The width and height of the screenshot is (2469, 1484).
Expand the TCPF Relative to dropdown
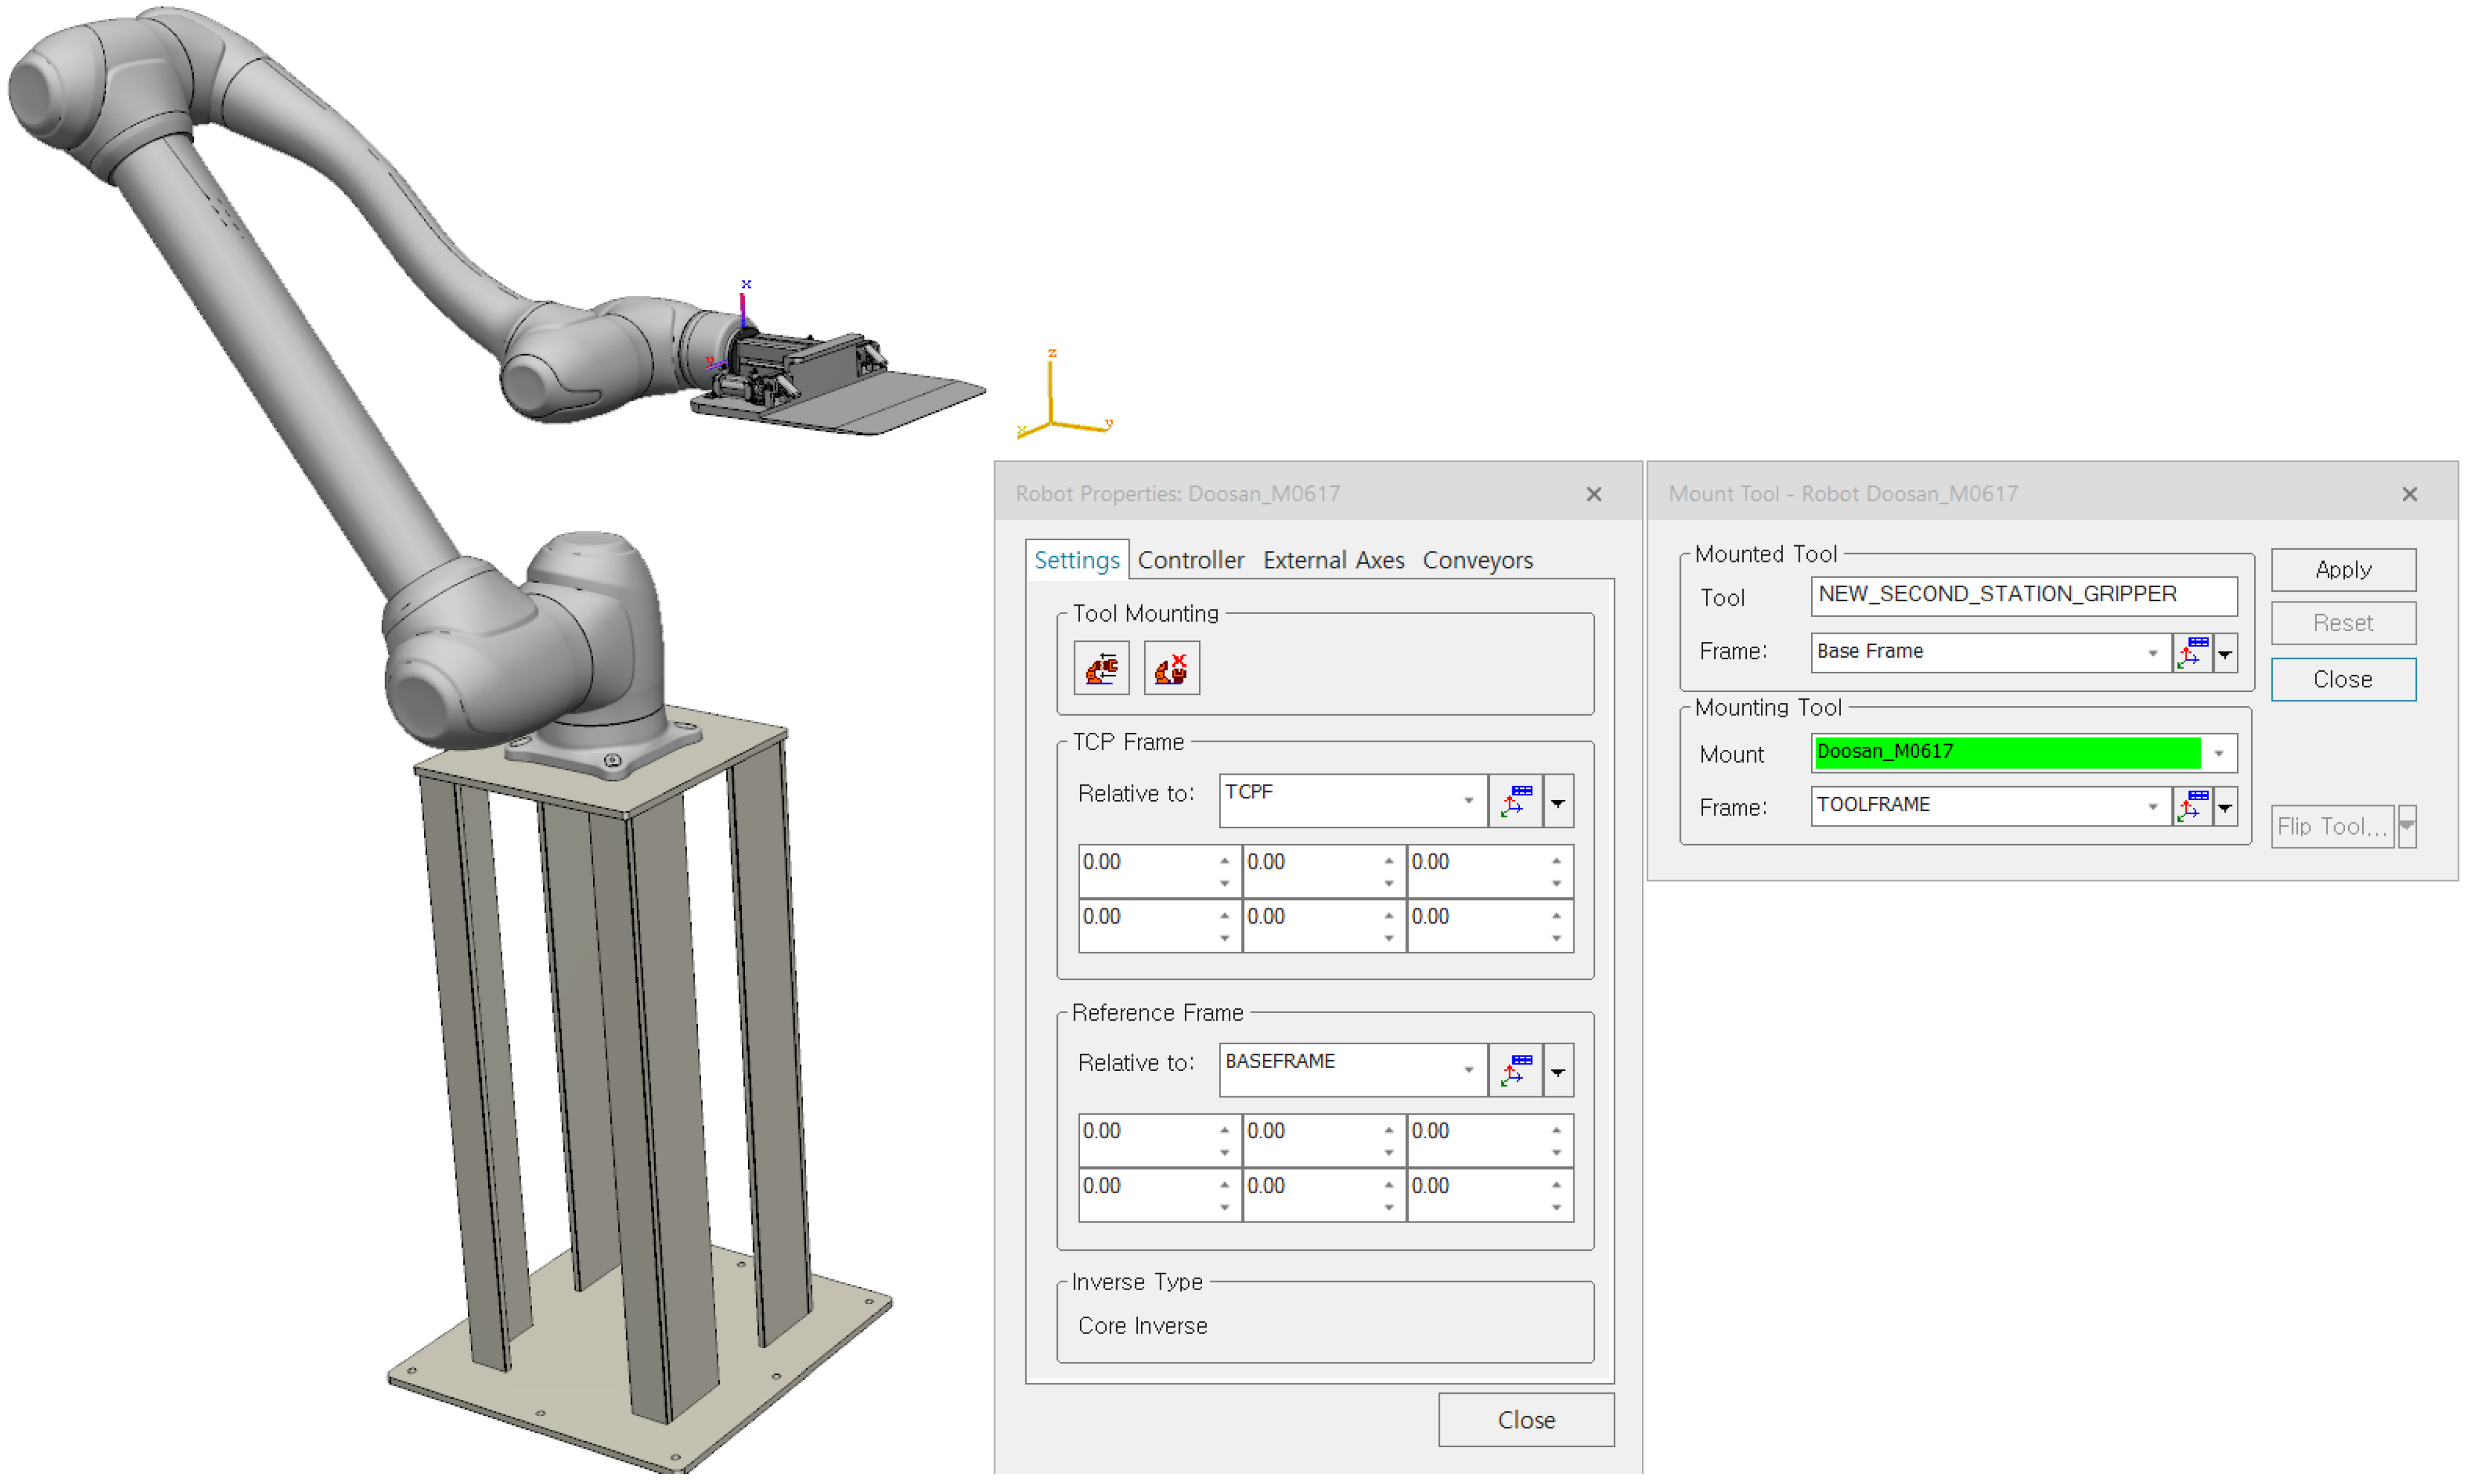(x=1468, y=800)
